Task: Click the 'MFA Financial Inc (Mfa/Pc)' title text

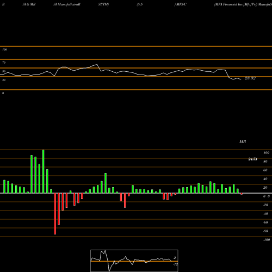Action: [236, 4]
